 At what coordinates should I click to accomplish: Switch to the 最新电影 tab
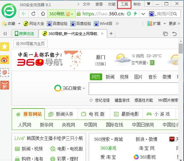[127, 114]
